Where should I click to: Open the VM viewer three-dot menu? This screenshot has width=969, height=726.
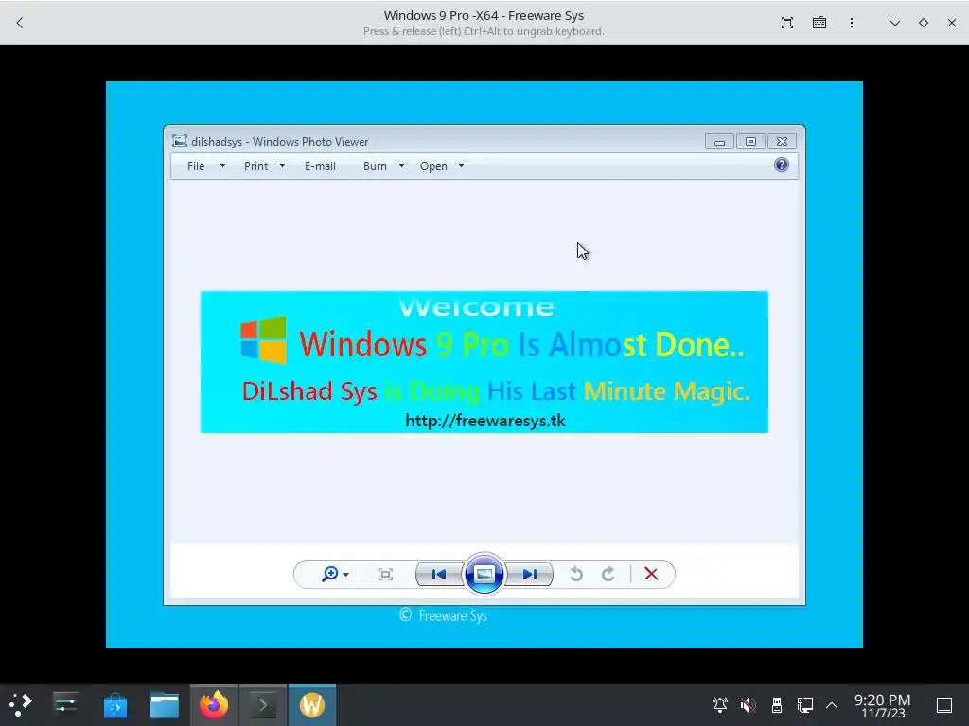852,23
